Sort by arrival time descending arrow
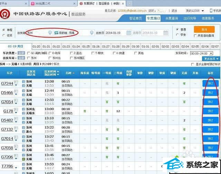 (x=58, y=75)
